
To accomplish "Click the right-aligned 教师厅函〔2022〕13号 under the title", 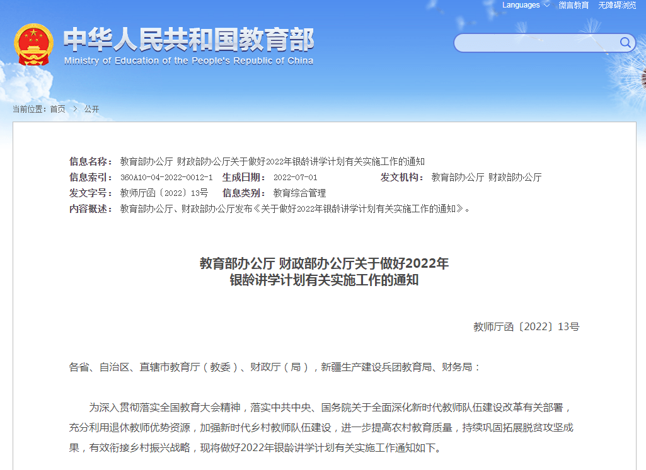I will tap(526, 326).
